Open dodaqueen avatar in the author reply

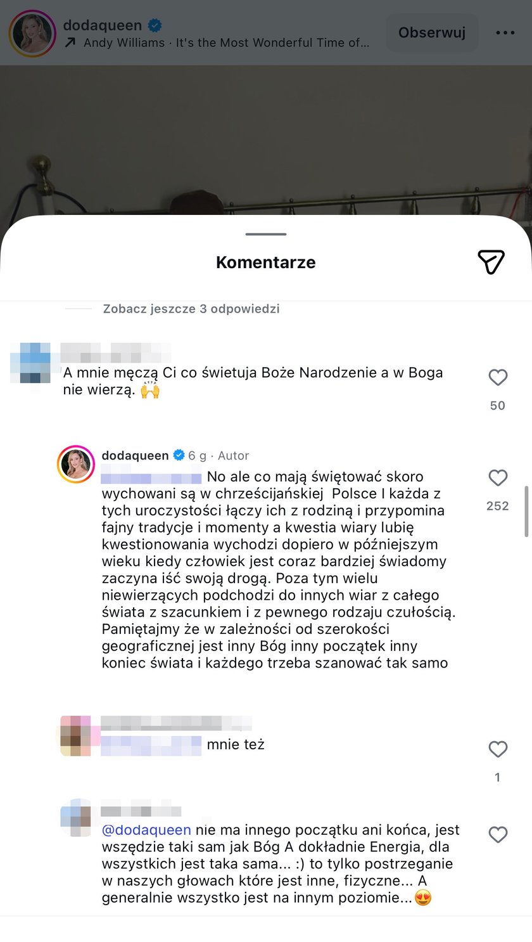coord(76,464)
